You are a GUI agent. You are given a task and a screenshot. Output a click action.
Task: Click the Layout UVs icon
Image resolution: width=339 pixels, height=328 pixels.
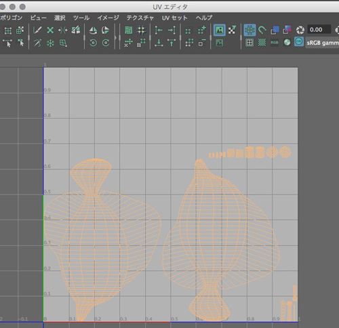[x=128, y=30]
